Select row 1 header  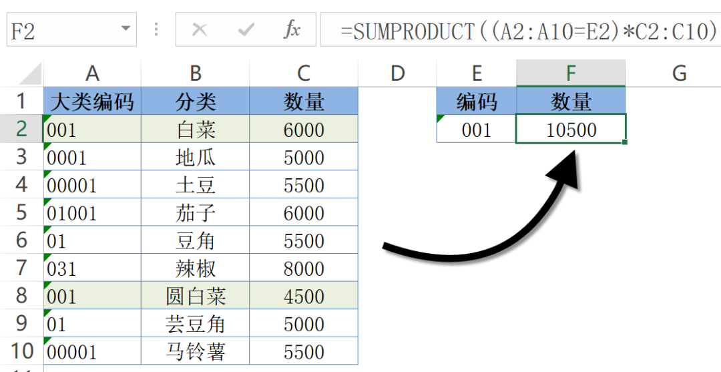[x=21, y=101]
